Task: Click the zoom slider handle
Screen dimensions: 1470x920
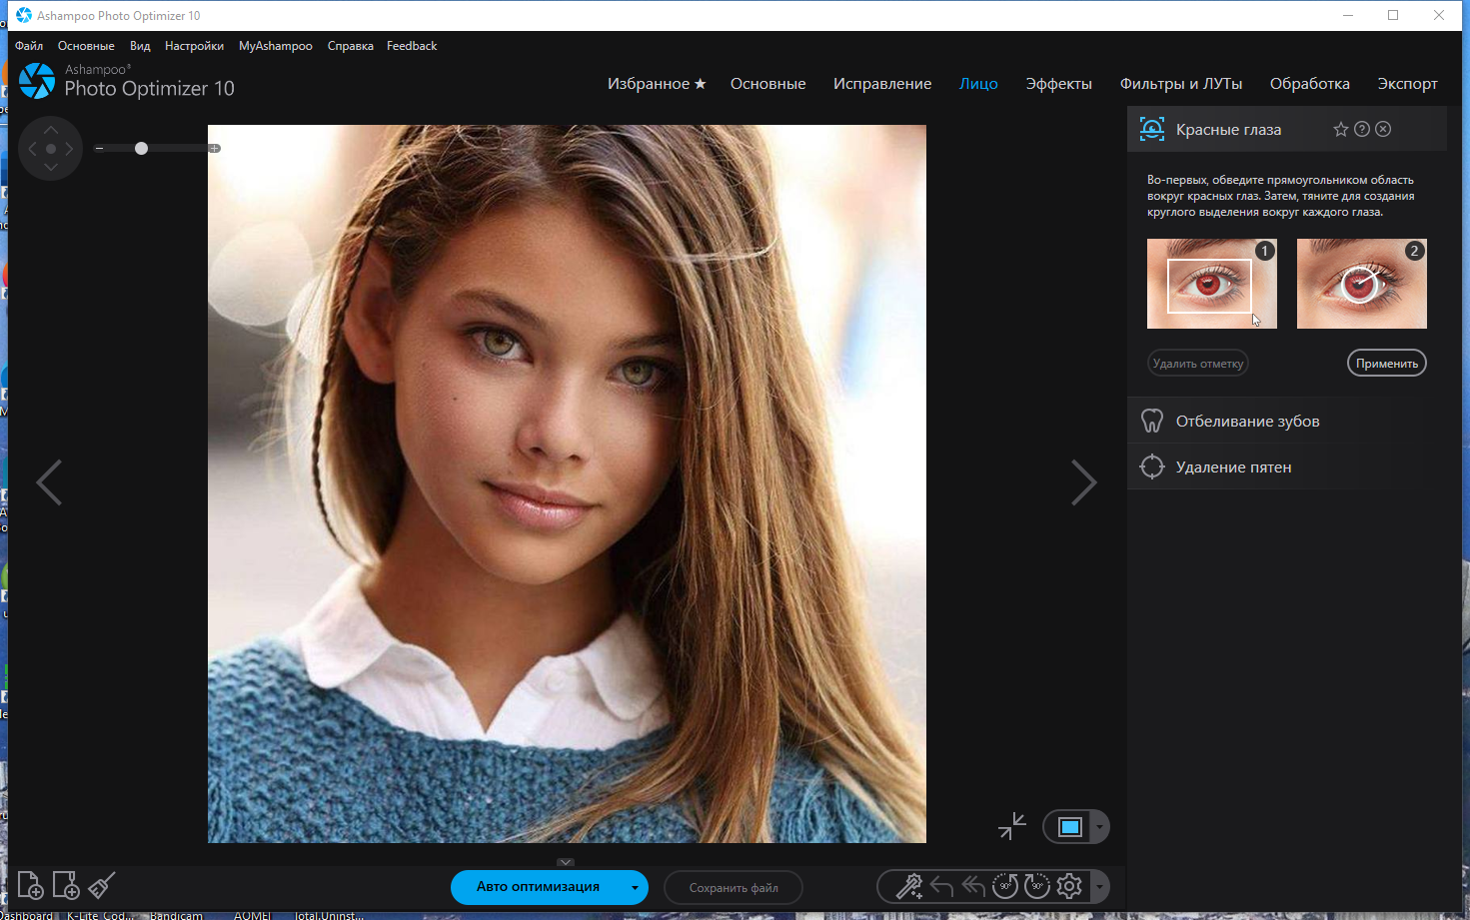Action: (141, 148)
